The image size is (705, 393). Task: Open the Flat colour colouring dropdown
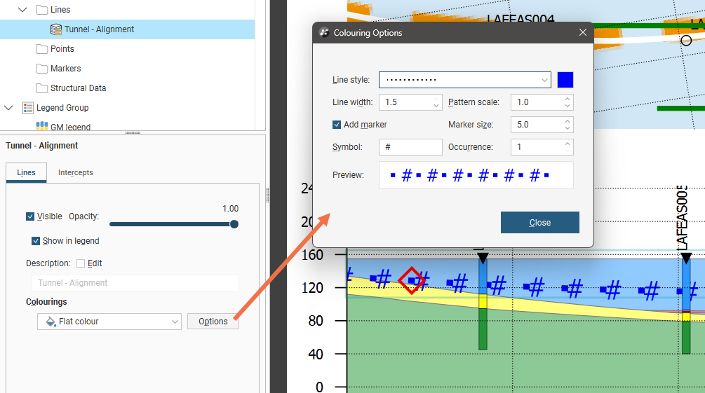[109, 322]
